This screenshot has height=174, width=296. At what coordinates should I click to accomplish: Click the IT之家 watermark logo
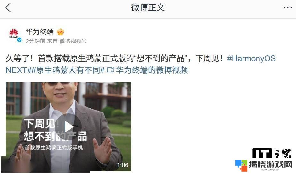(272, 153)
